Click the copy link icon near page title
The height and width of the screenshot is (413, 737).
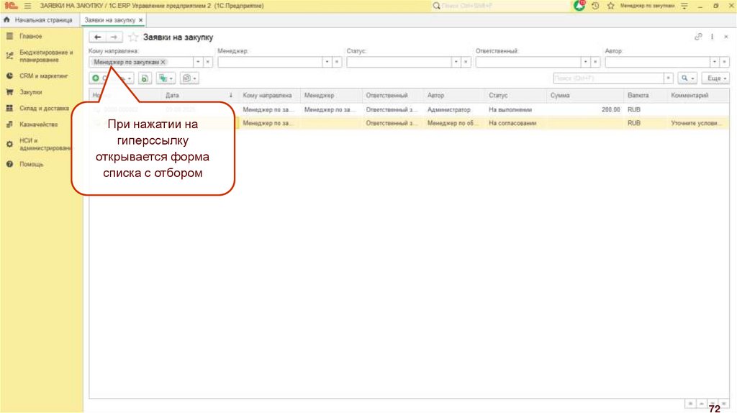(x=697, y=37)
